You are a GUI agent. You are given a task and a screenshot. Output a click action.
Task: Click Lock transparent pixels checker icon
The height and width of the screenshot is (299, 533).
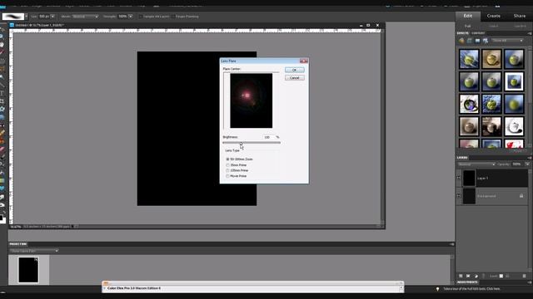click(501, 276)
